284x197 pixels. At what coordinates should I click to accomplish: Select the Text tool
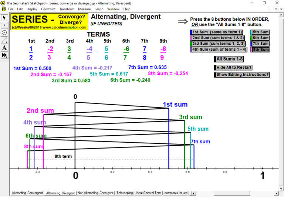click(4, 48)
